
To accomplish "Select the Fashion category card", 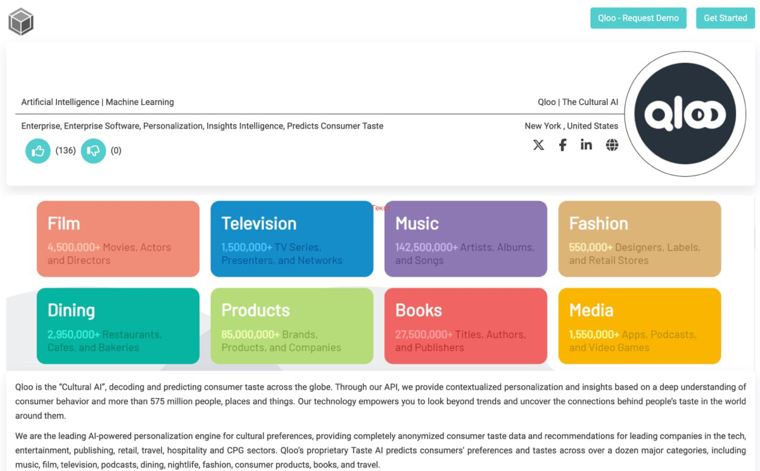I will pyautogui.click(x=640, y=239).
